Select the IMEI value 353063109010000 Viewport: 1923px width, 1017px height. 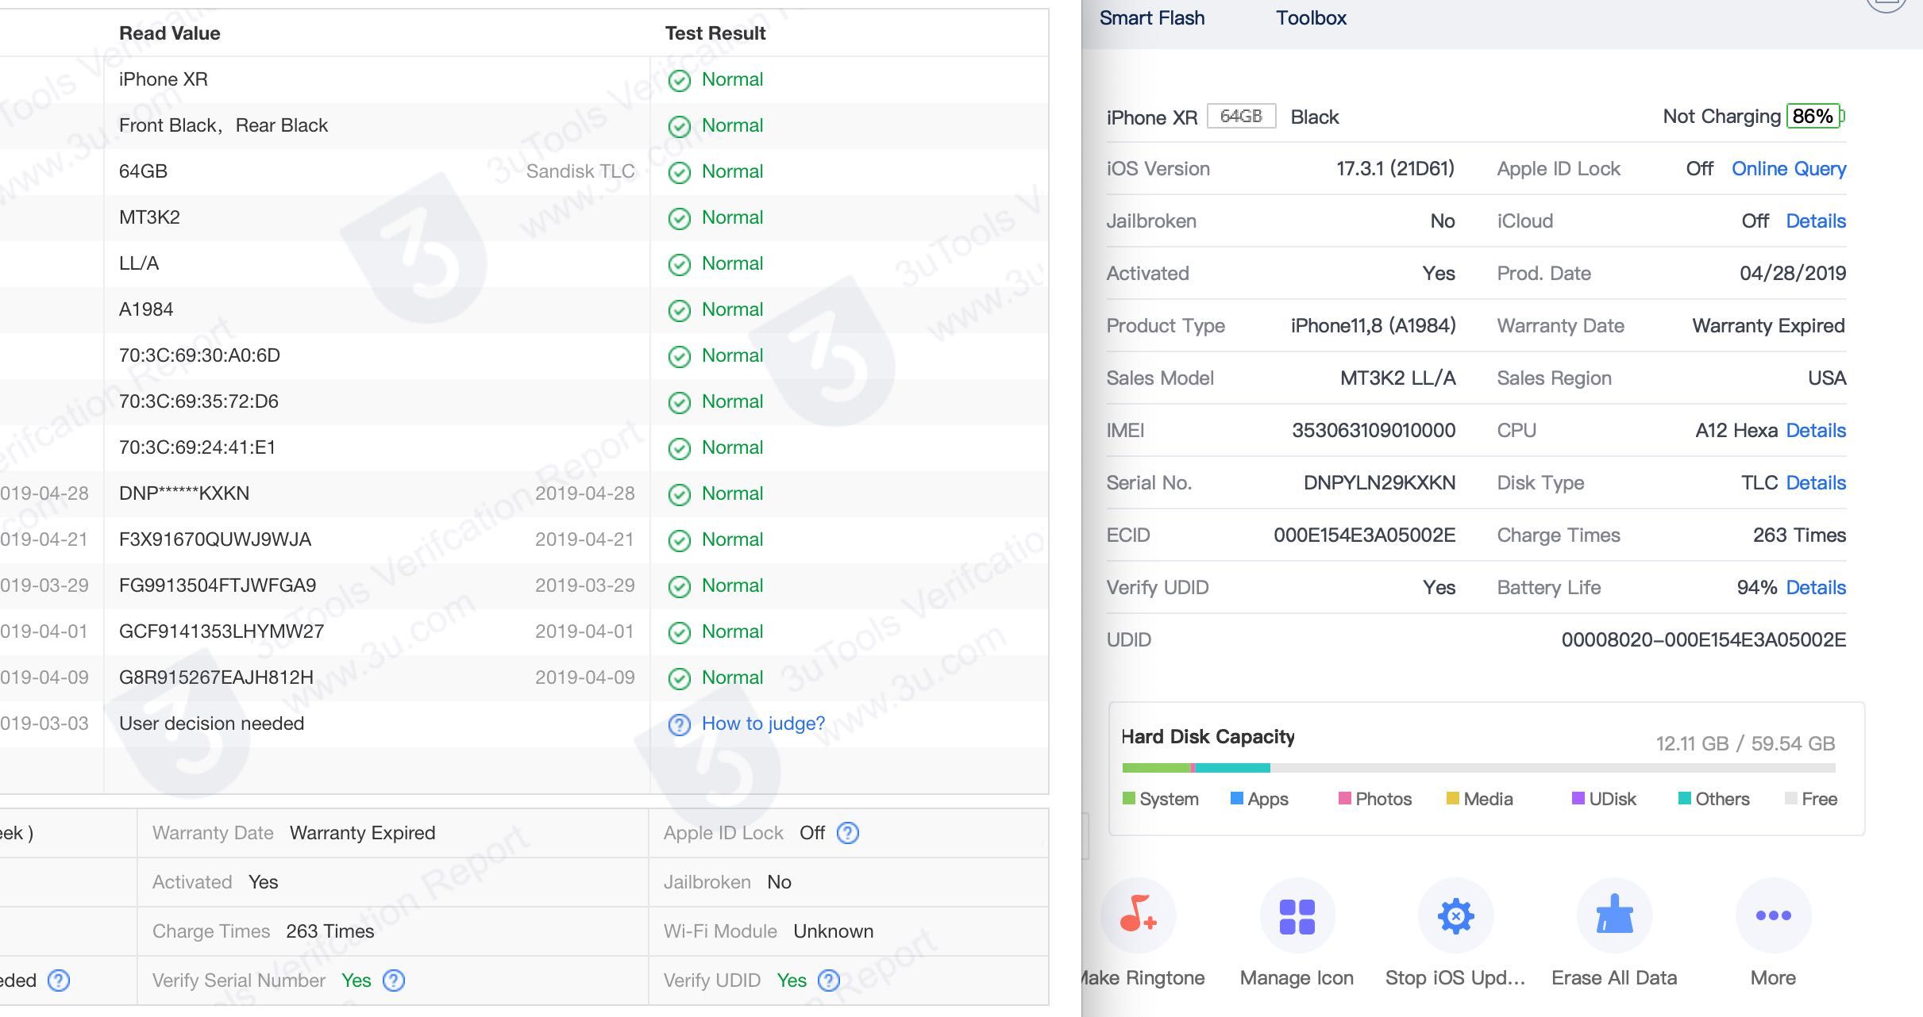click(x=1374, y=431)
